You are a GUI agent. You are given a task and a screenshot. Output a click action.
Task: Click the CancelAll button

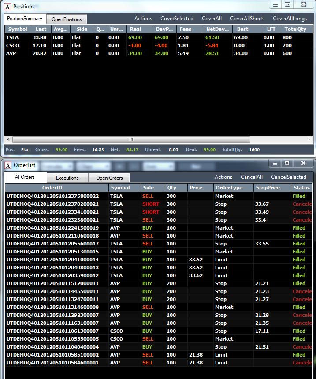(x=252, y=177)
